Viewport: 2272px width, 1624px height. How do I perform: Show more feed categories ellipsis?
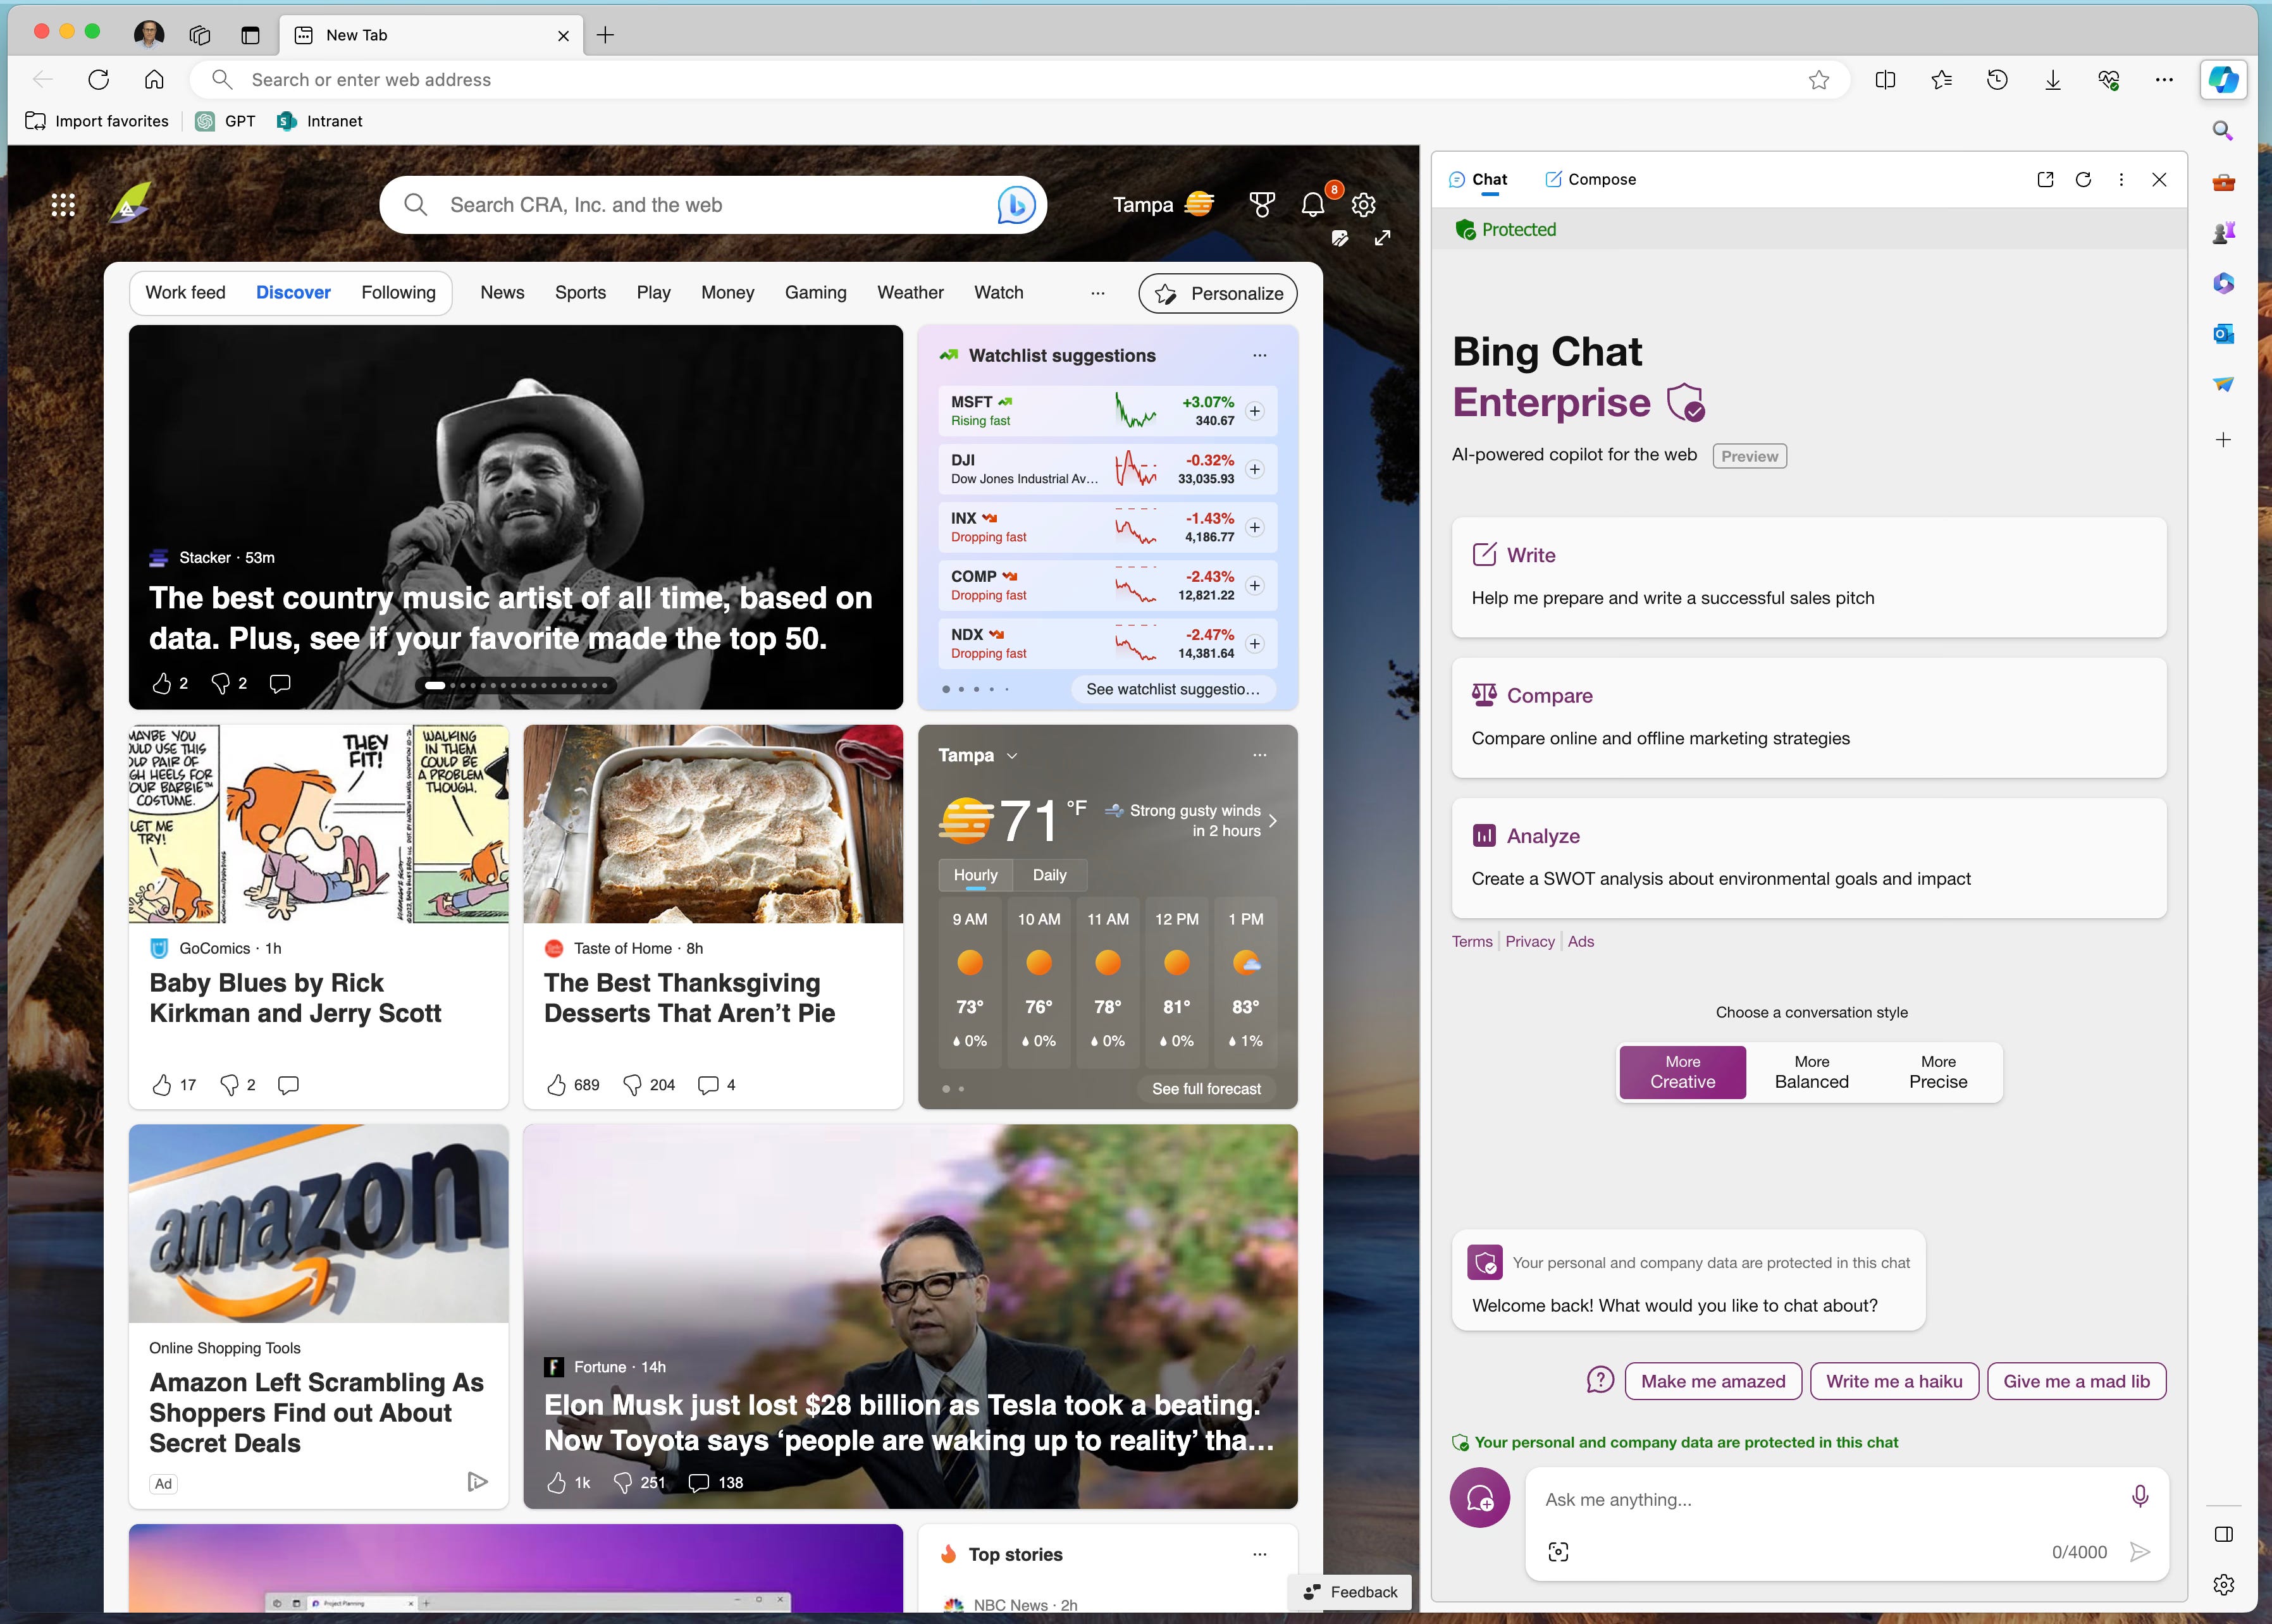1098,293
